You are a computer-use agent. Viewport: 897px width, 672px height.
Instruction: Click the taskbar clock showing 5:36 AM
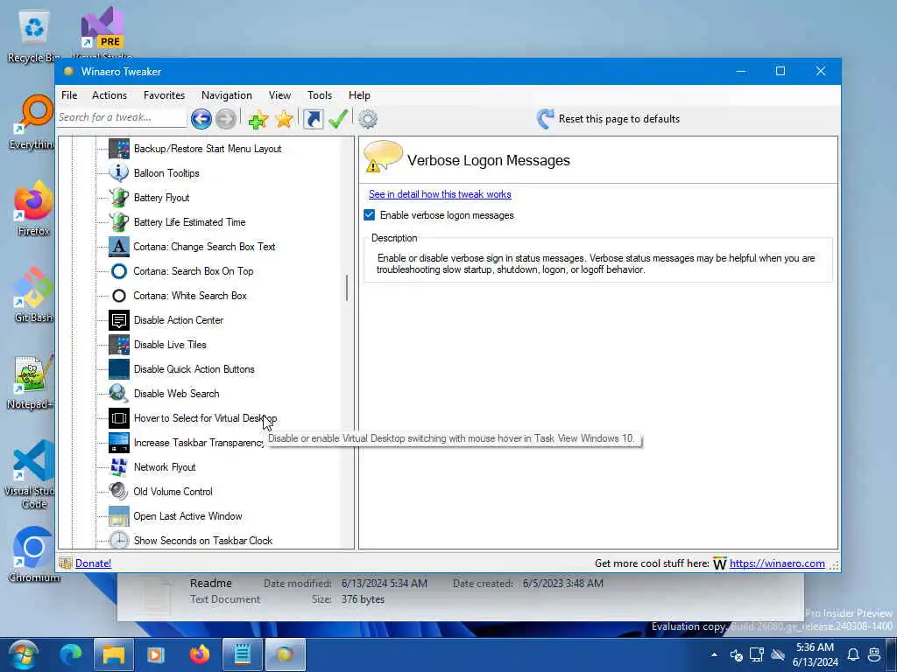(815, 654)
